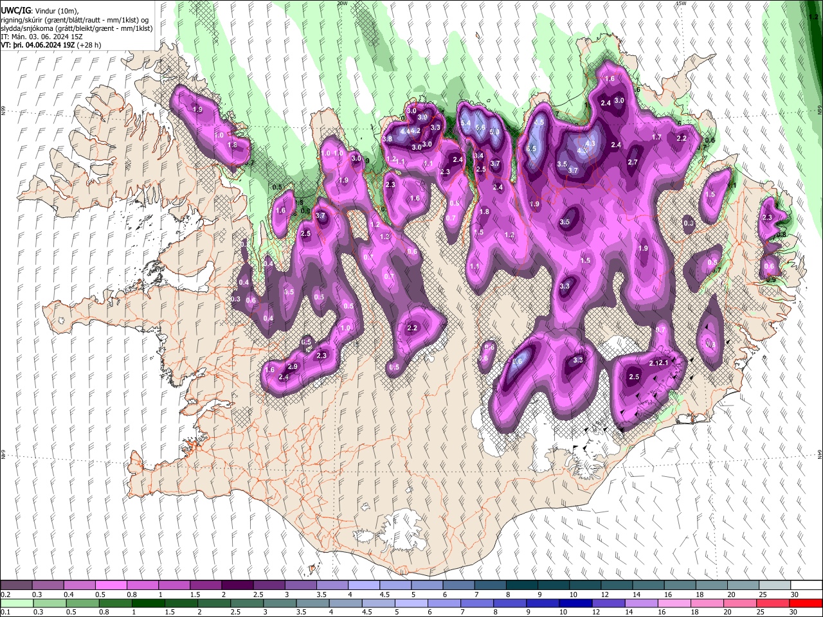The height and width of the screenshot is (617, 823).
Task: Click the snow legend swatch between 6 and 7
Action: [x=458, y=586]
